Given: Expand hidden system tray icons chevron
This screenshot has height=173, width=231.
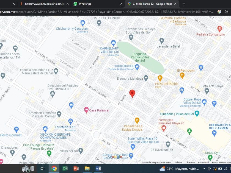Looking at the screenshot, I should tap(204, 169).
